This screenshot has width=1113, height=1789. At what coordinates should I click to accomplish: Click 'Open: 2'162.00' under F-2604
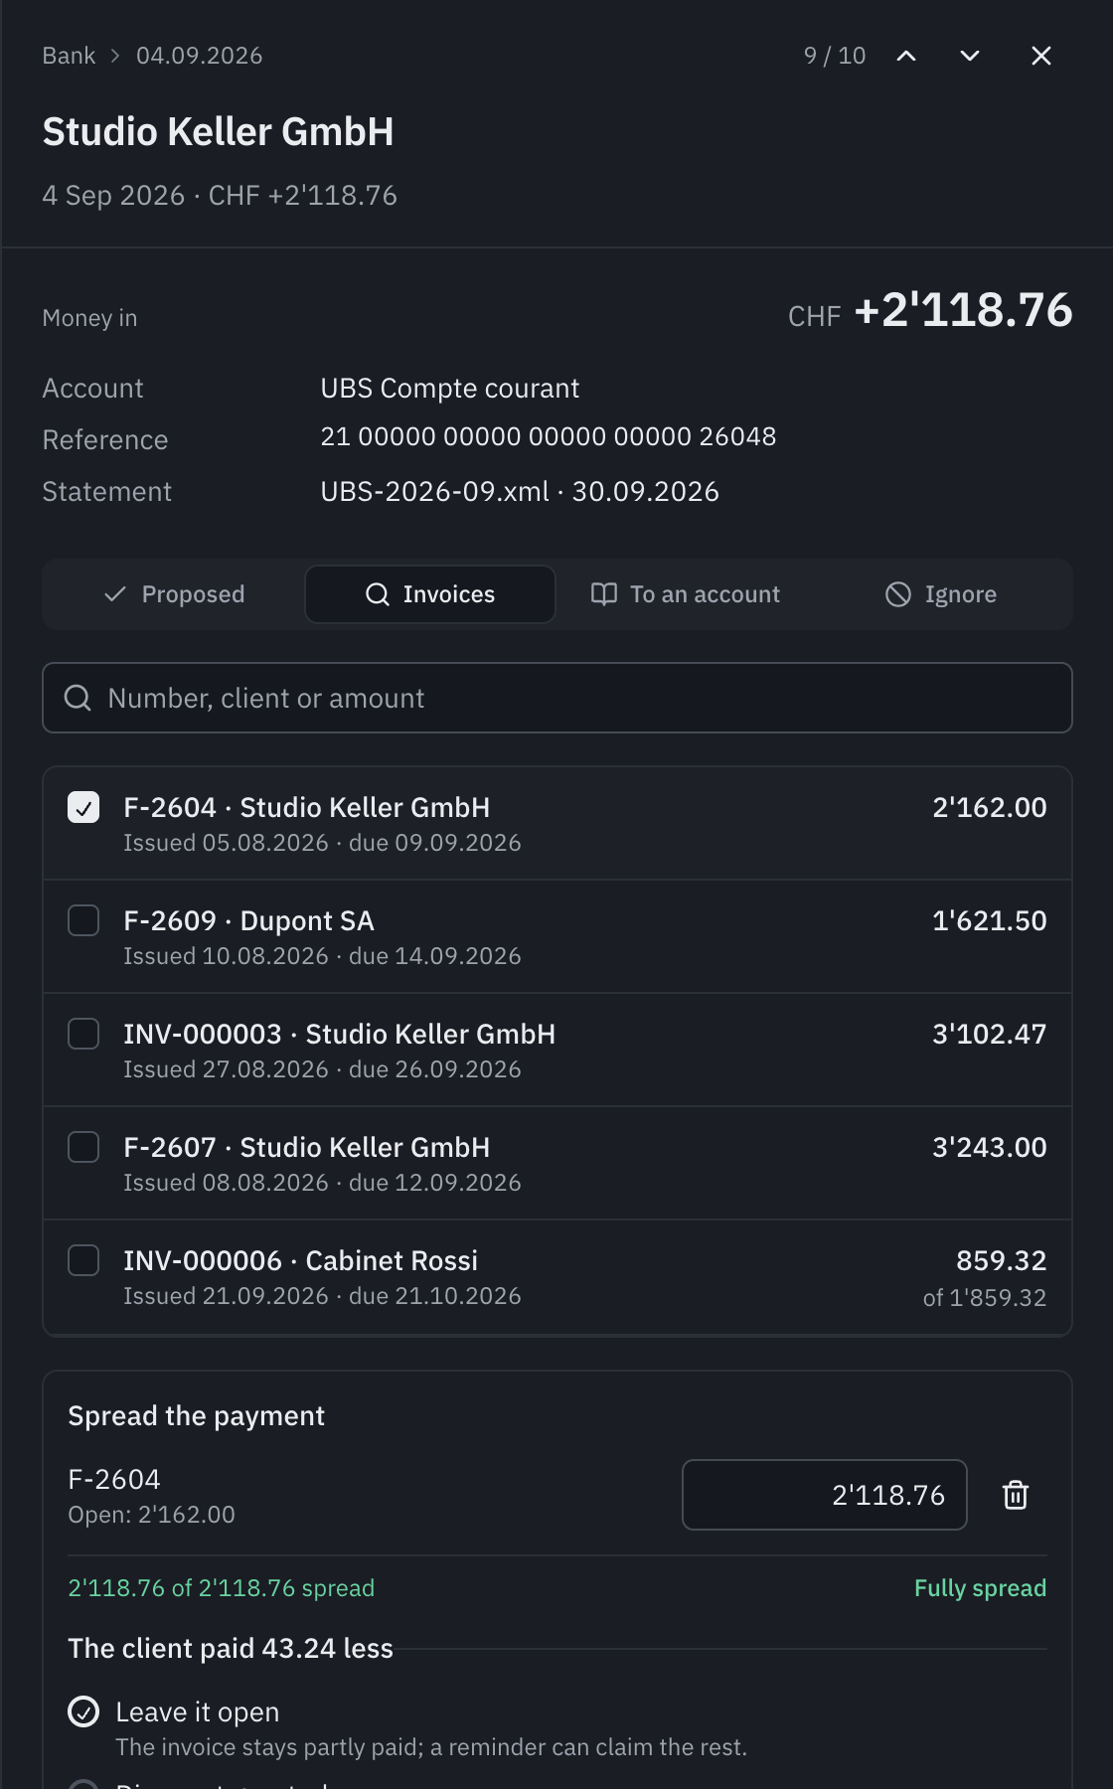tap(152, 1515)
